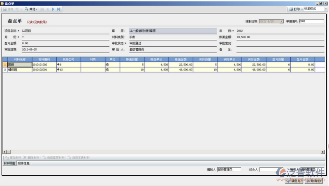
Task: Go to the next record arrow icon
Action: (53, 9)
